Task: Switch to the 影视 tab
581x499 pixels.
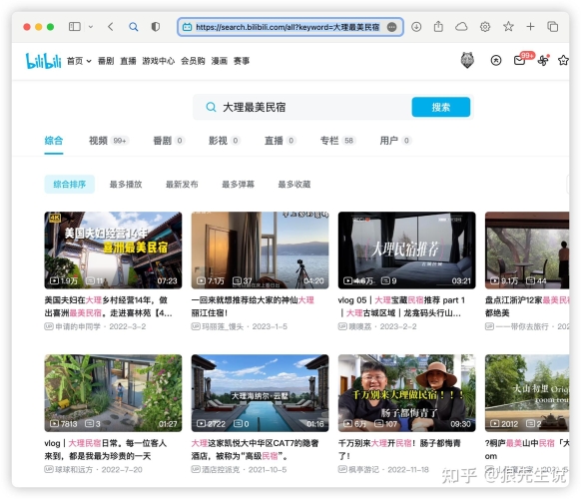Action: coord(225,141)
